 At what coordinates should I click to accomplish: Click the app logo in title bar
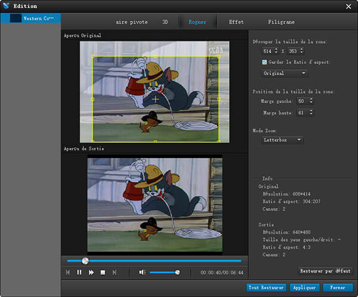click(6, 6)
